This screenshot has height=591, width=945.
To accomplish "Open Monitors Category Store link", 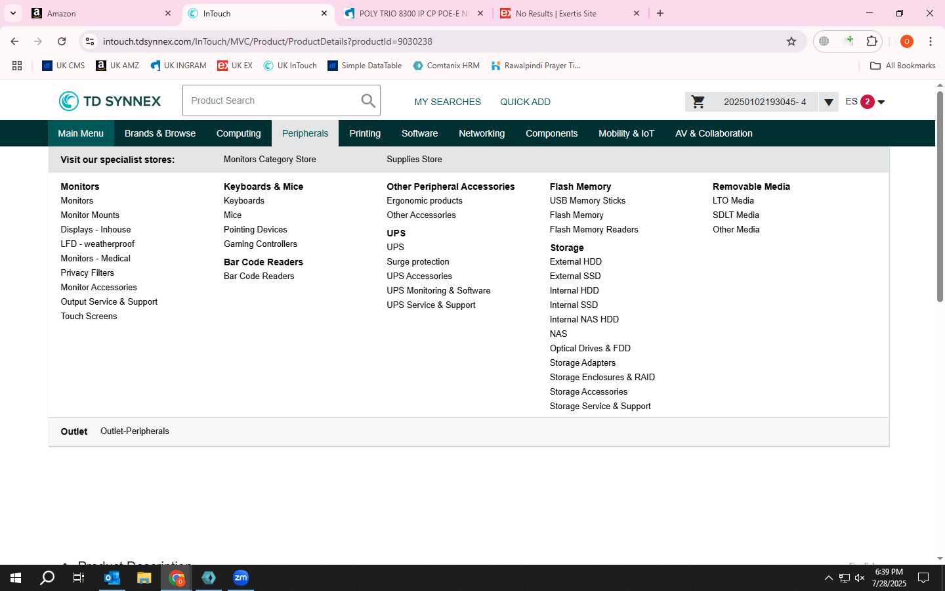I will point(270,160).
